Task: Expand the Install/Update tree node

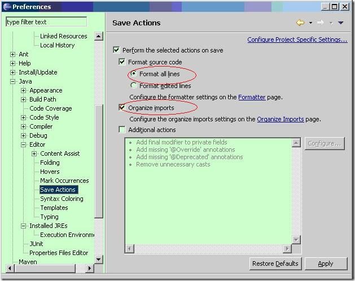Action: [13, 72]
